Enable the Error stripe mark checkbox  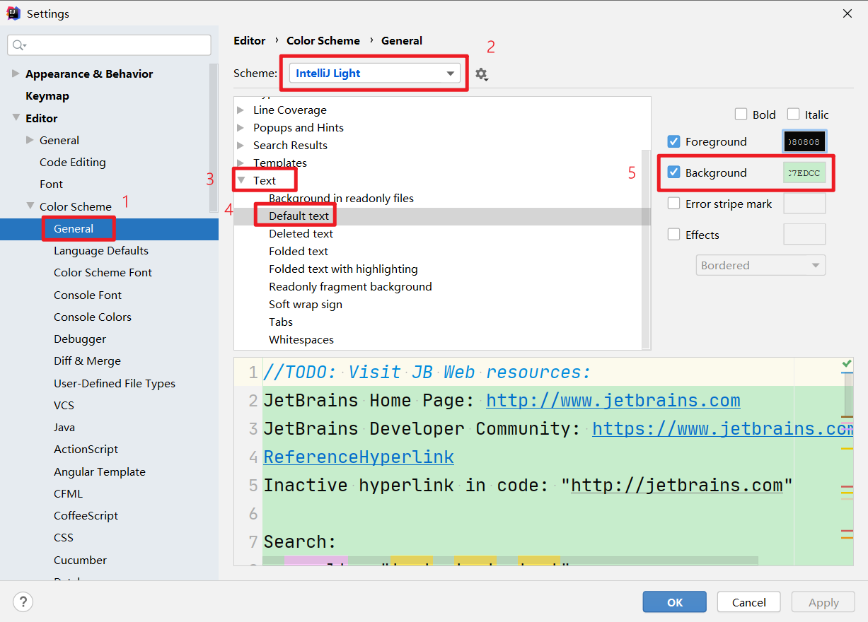674,204
